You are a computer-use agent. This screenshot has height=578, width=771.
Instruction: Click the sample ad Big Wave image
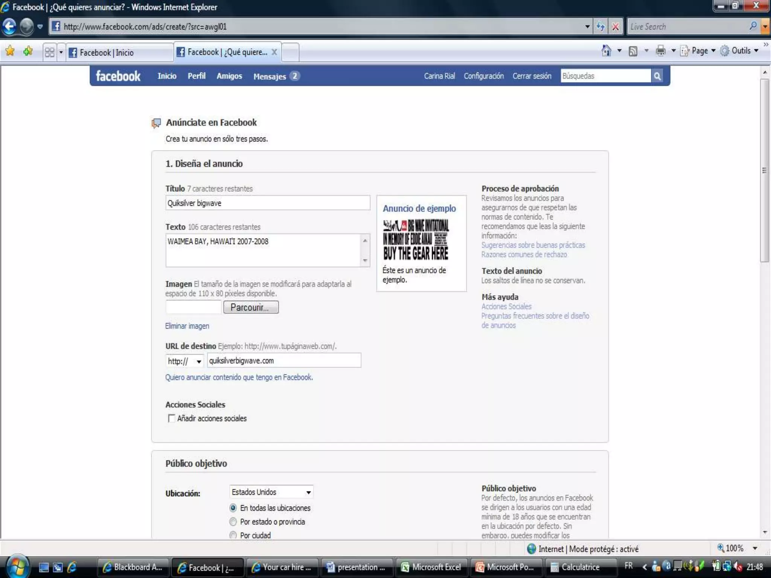click(x=416, y=240)
